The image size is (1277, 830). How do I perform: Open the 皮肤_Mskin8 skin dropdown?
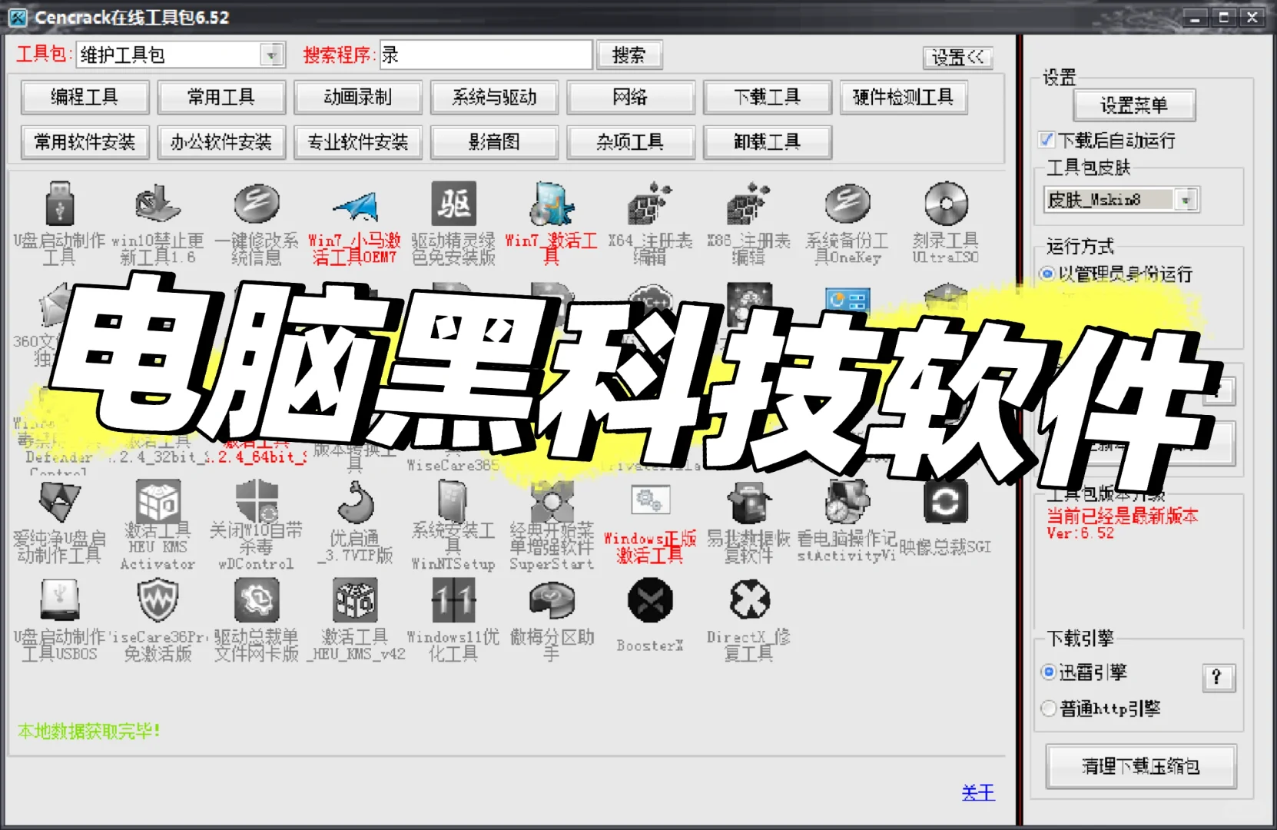[1185, 200]
